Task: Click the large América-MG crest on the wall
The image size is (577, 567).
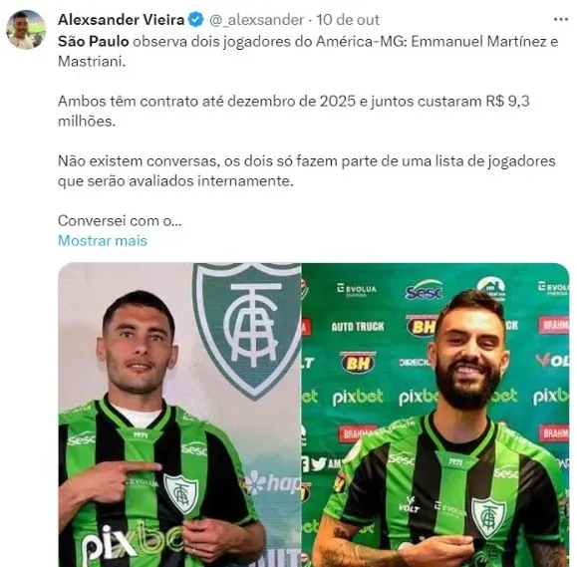Action: click(x=248, y=330)
